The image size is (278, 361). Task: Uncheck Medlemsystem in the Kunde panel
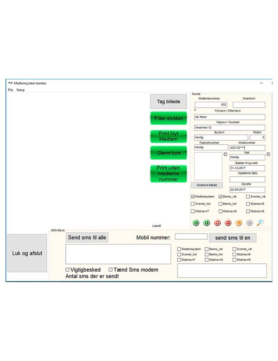click(193, 197)
